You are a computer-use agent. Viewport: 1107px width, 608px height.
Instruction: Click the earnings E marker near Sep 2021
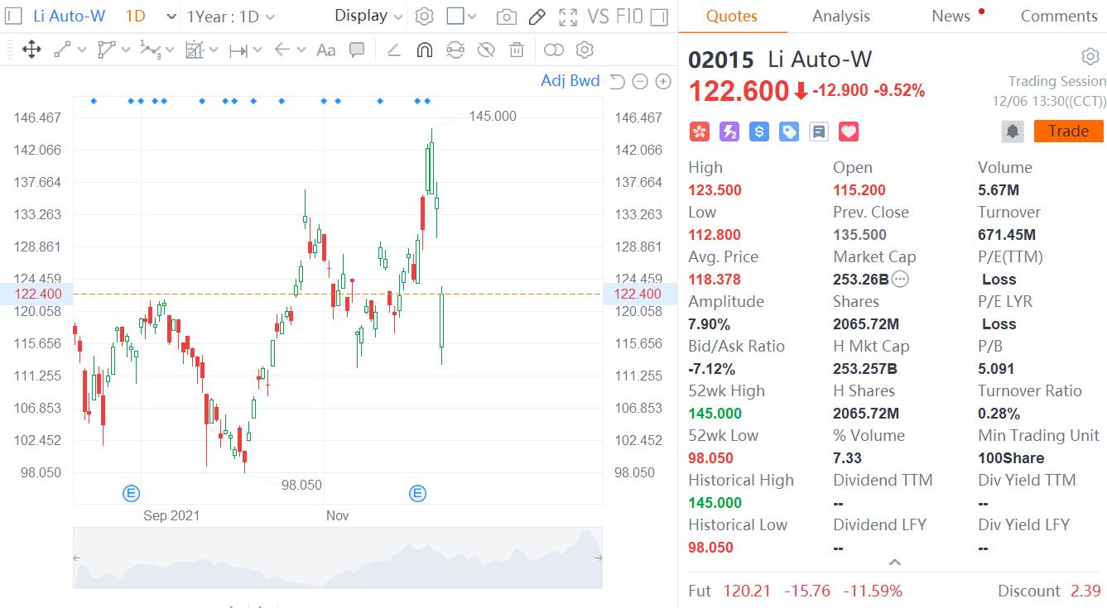coord(131,494)
